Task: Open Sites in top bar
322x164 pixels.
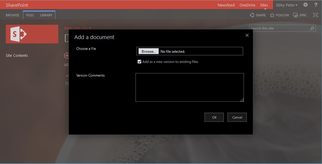Action: pos(264,5)
